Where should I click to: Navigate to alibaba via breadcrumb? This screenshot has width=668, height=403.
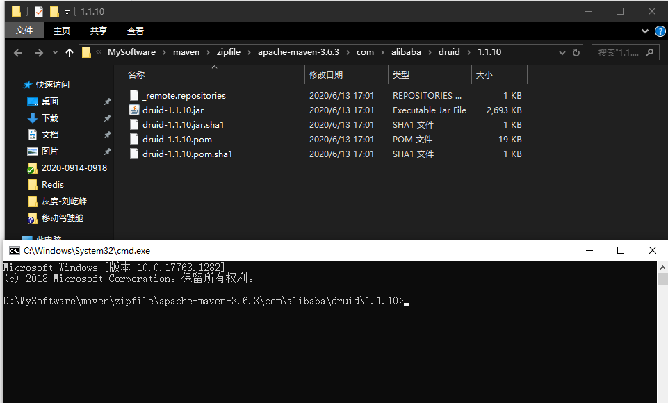(x=407, y=51)
